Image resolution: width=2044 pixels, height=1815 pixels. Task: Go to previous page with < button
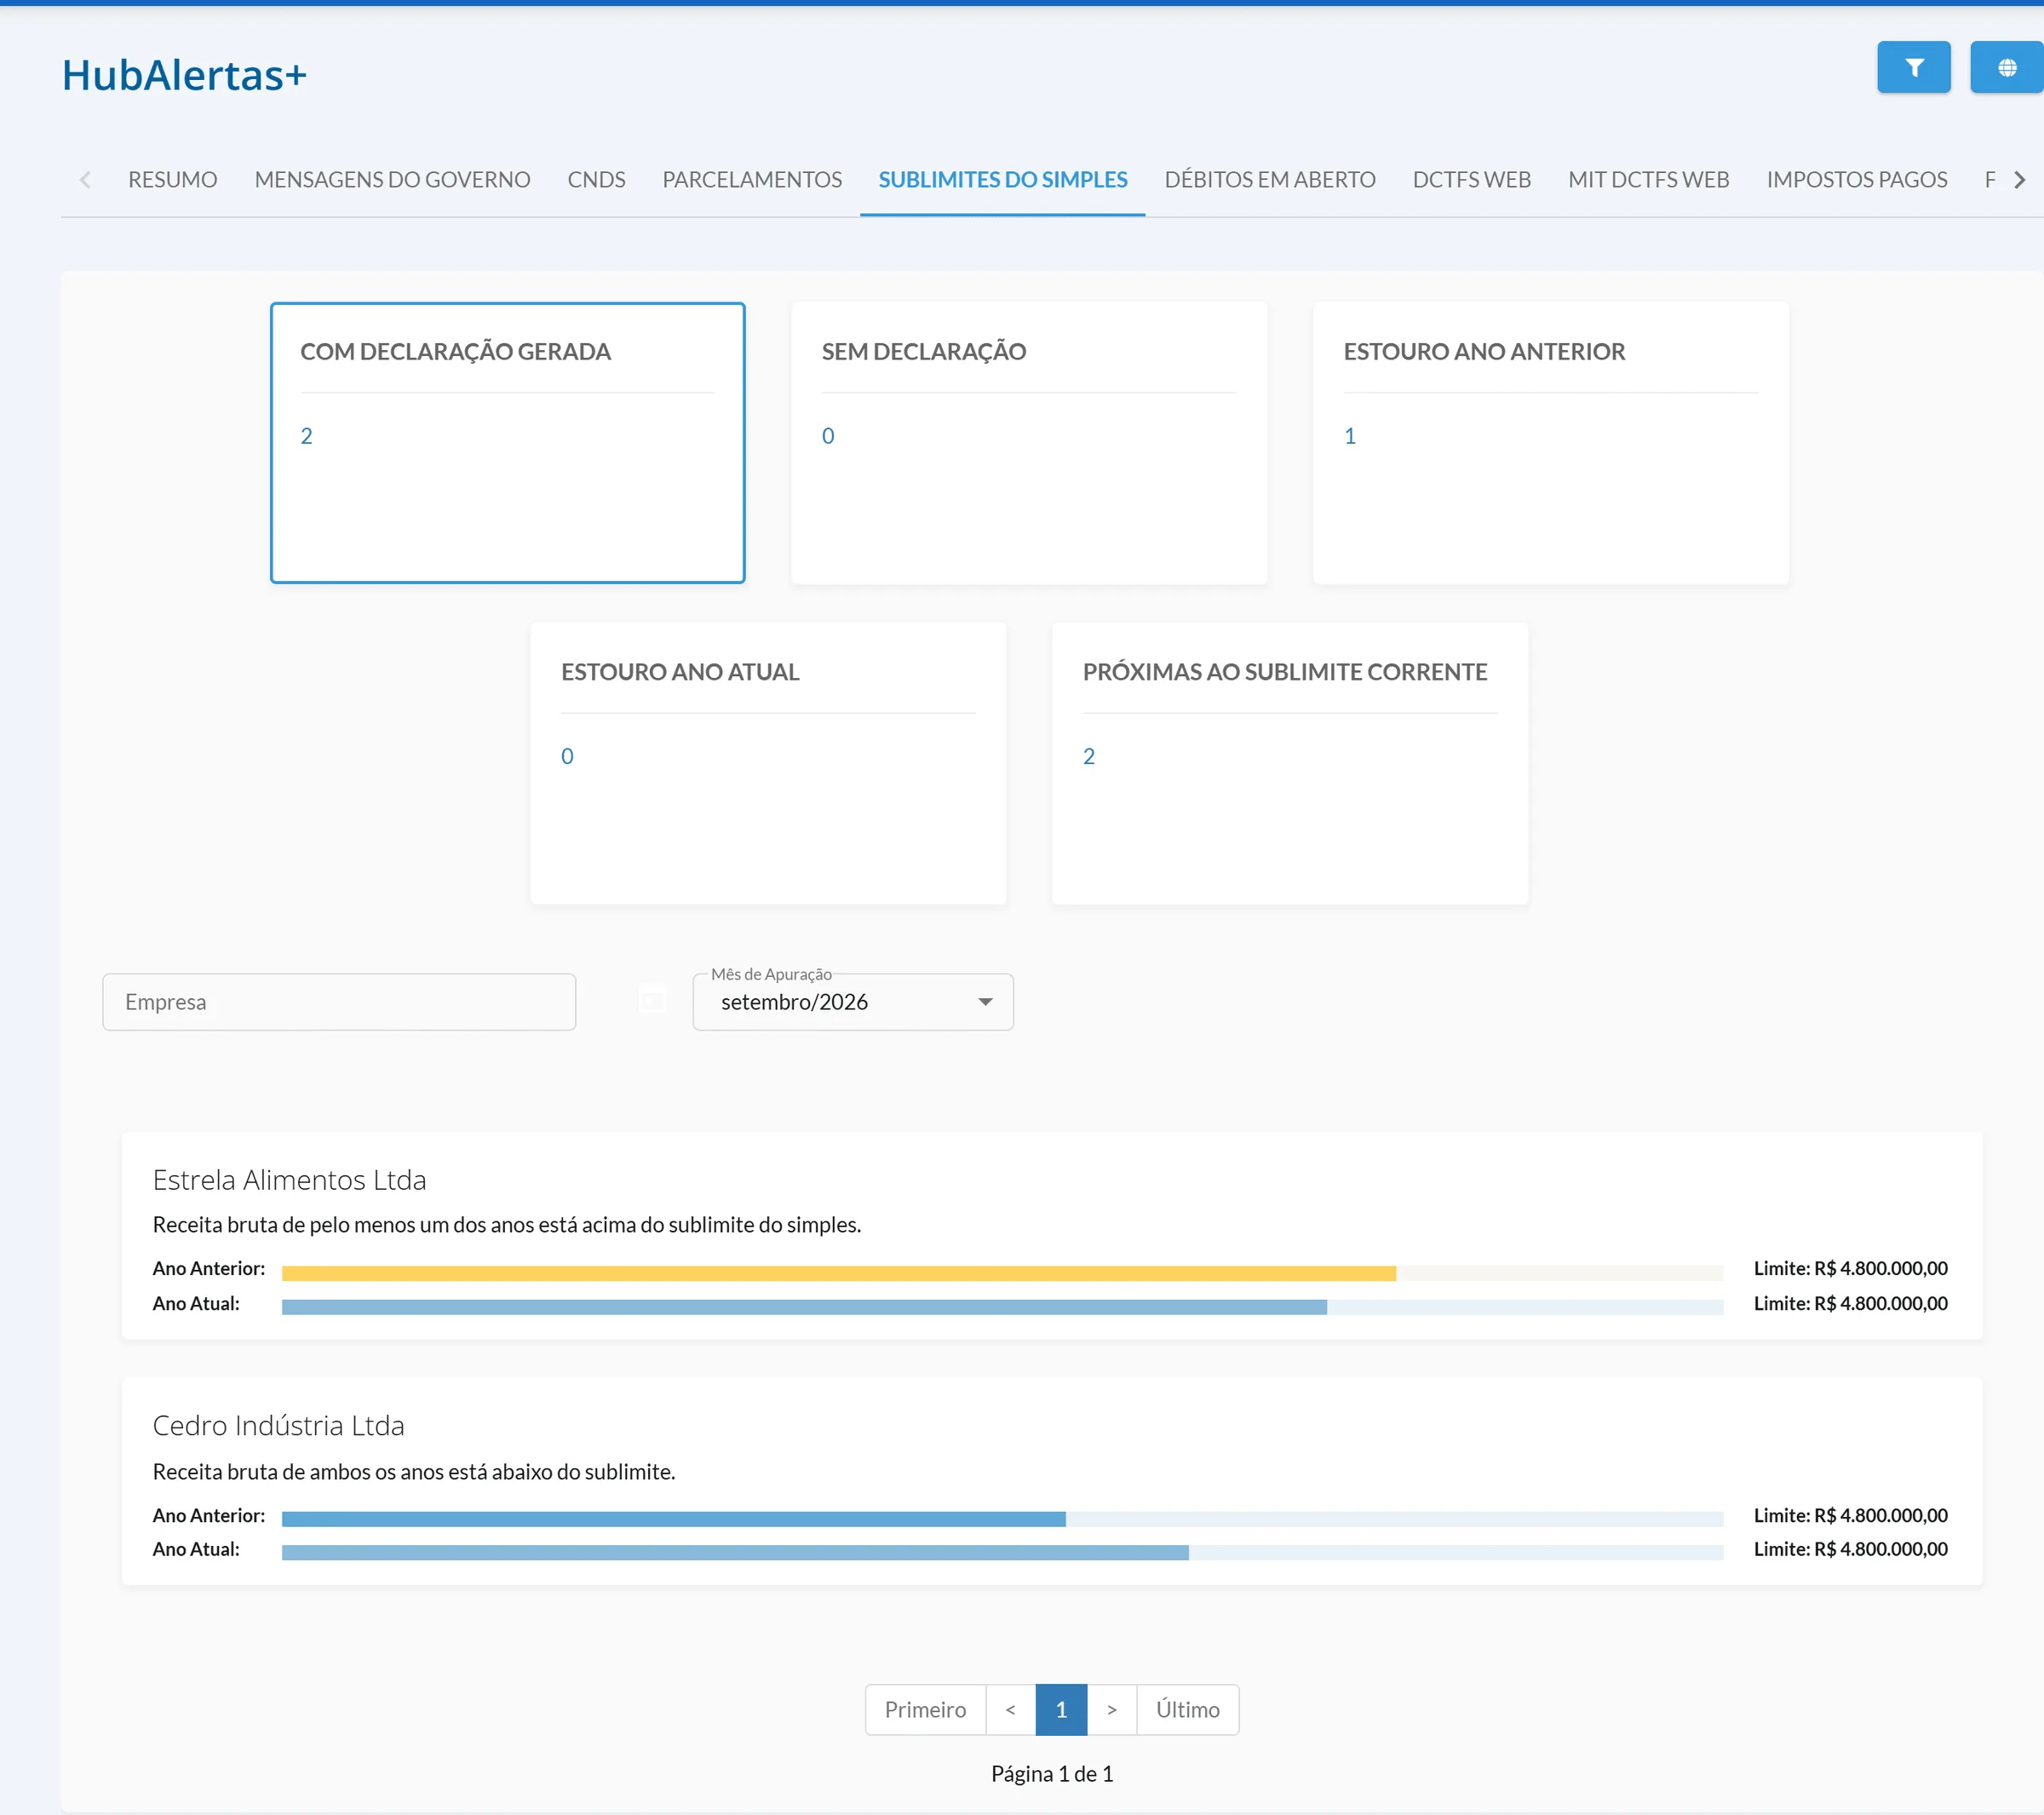1010,1709
